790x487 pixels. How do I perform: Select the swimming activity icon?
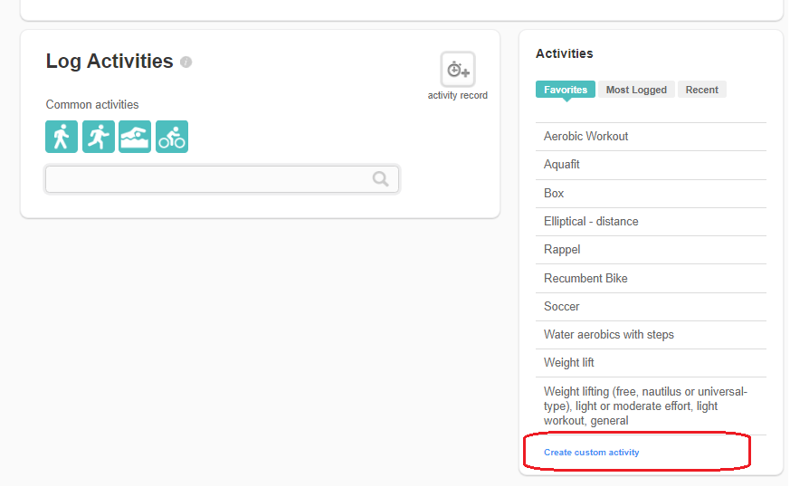click(x=135, y=137)
